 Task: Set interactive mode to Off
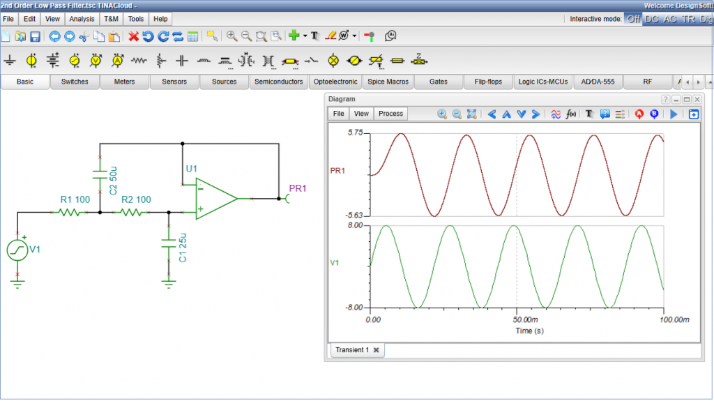coord(633,19)
